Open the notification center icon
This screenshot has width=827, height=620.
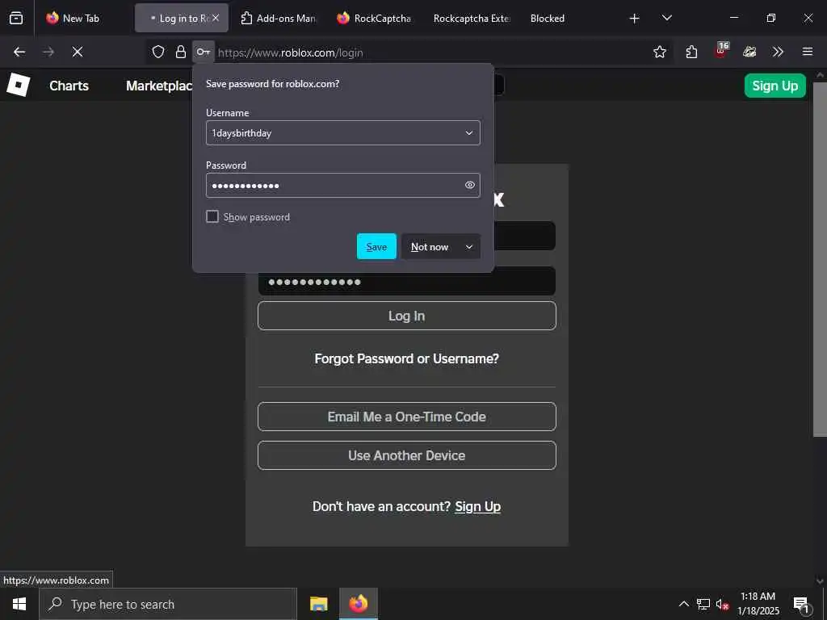tap(801, 604)
